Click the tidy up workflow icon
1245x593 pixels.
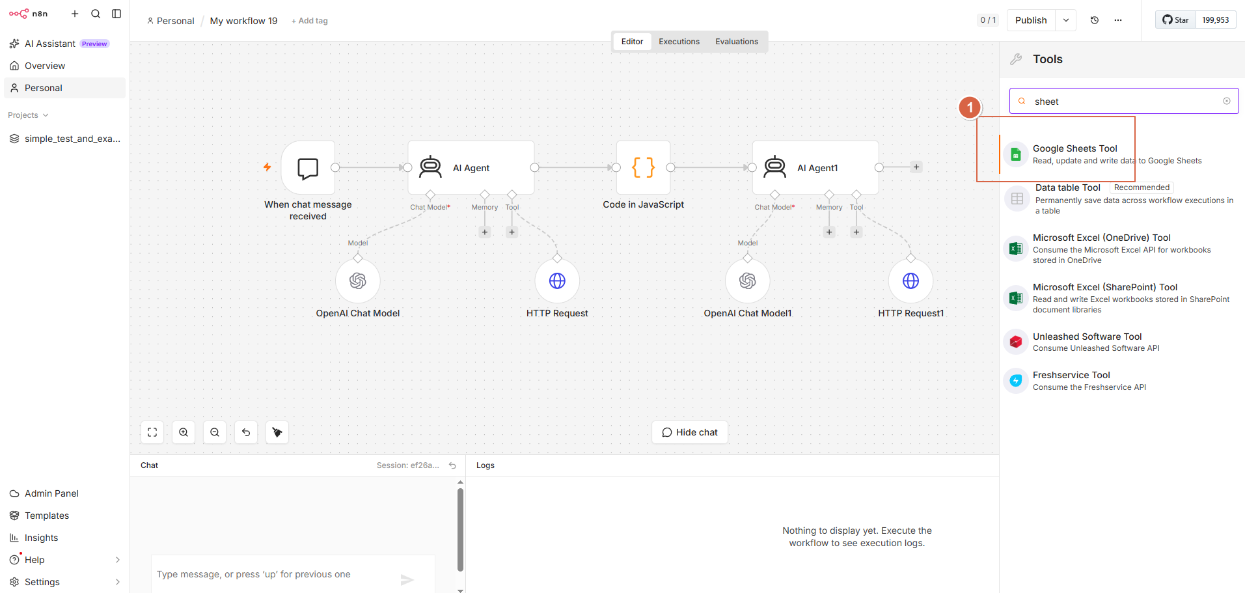pos(277,432)
